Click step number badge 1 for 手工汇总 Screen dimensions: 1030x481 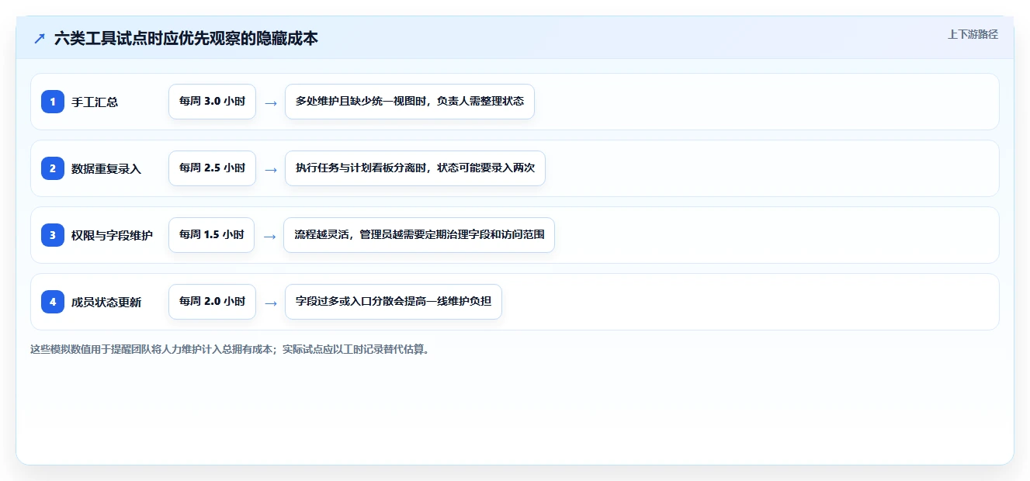[53, 102]
